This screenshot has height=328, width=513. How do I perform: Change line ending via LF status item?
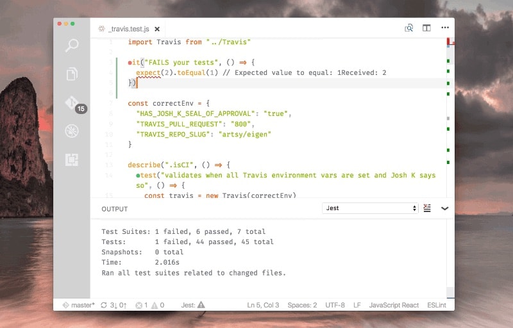coord(357,305)
